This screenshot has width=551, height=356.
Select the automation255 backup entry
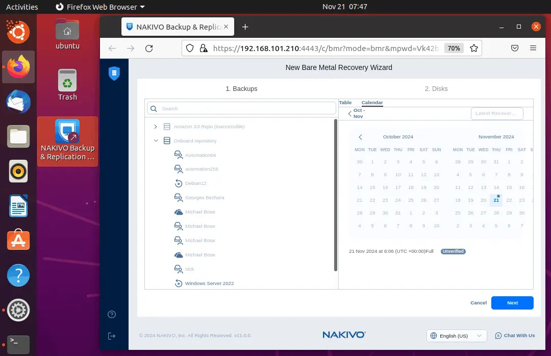202,169
